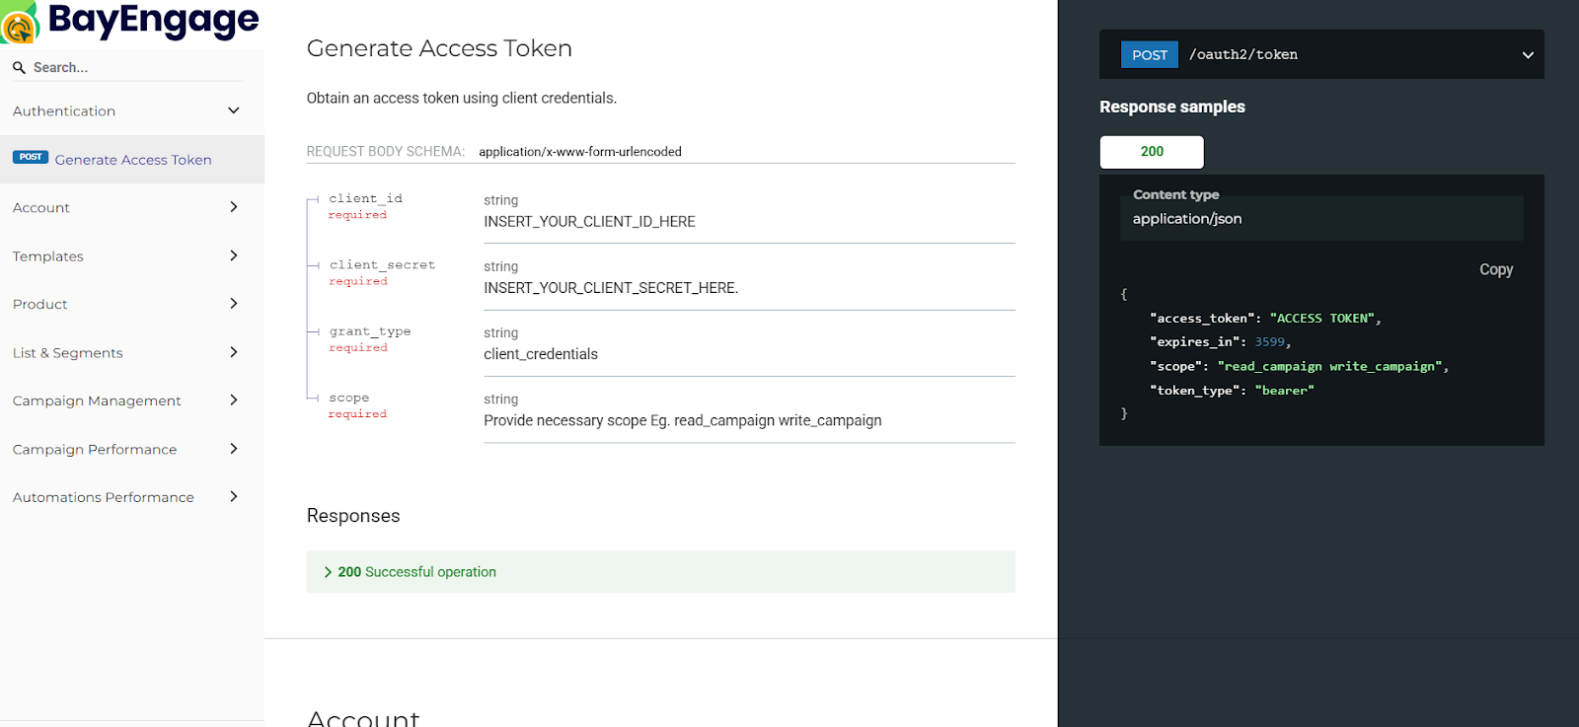Viewport: 1579px width, 727px height.
Task: Open Automations Performance sidebar section
Action: pos(104,498)
